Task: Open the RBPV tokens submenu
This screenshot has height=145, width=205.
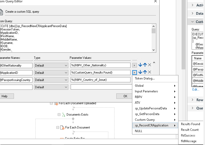Action: [x=155, y=97]
